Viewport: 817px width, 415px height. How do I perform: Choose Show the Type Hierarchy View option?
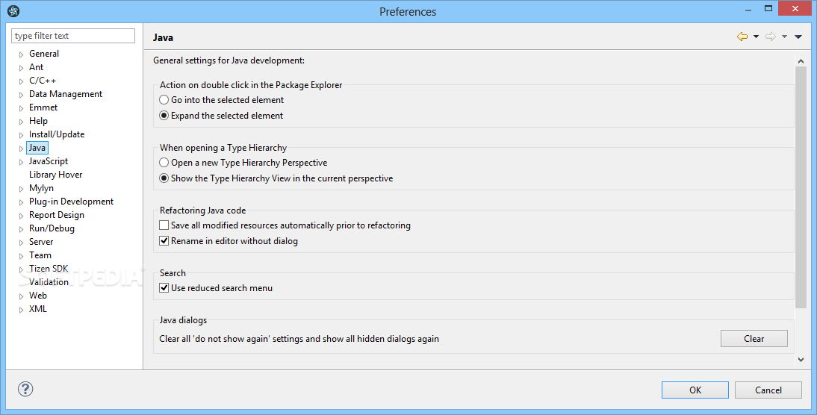(276, 178)
